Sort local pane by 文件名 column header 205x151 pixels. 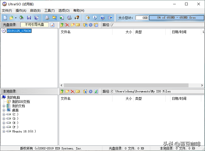click(x=86, y=98)
